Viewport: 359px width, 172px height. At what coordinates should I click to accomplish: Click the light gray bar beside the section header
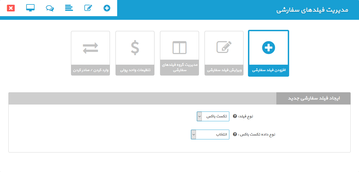(142, 99)
